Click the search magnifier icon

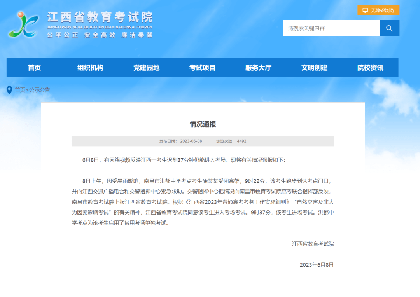(x=389, y=28)
